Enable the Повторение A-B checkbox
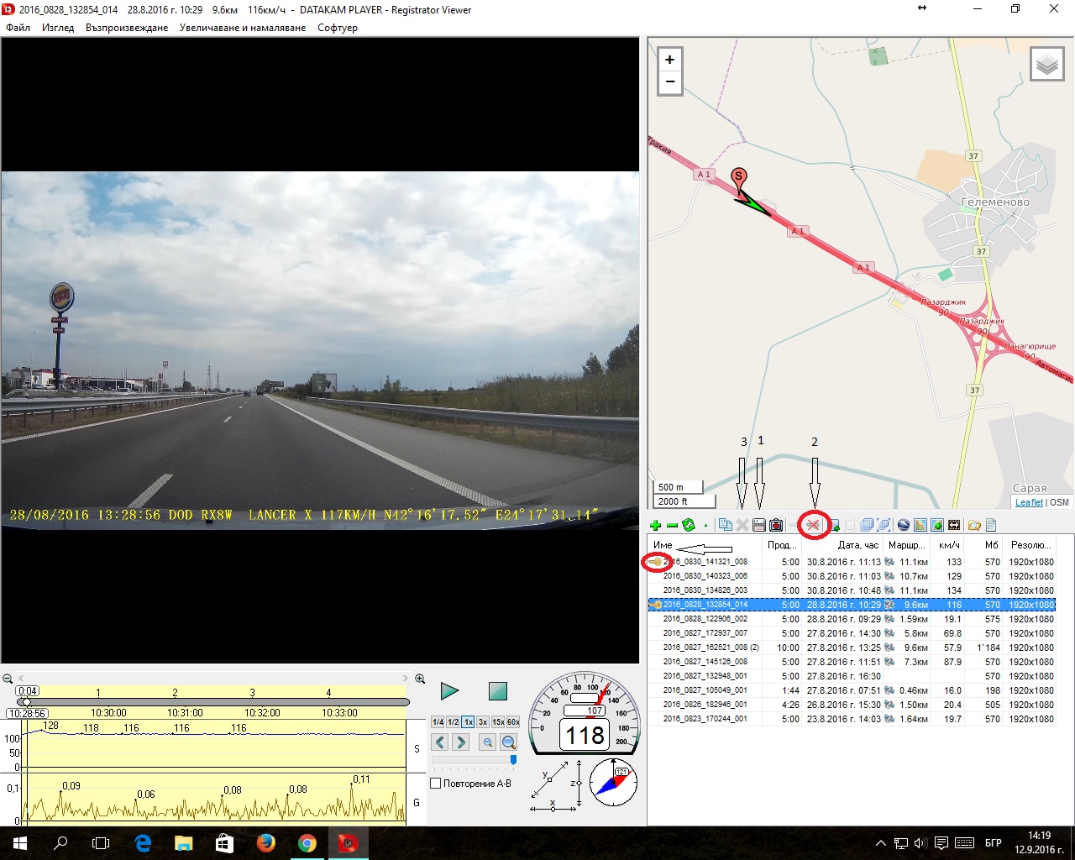The height and width of the screenshot is (860, 1075). pos(436,784)
